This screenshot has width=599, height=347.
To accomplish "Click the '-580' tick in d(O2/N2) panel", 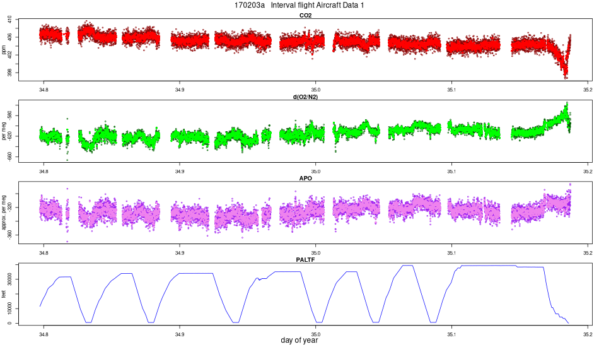I will (x=9, y=115).
